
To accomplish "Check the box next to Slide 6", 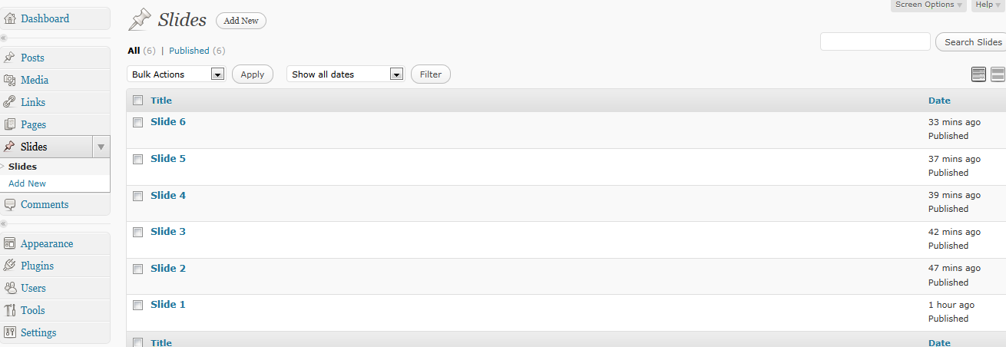I will (138, 122).
